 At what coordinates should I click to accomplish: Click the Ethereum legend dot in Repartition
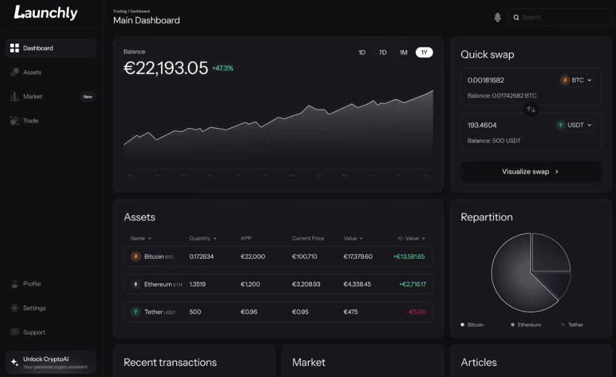point(513,325)
